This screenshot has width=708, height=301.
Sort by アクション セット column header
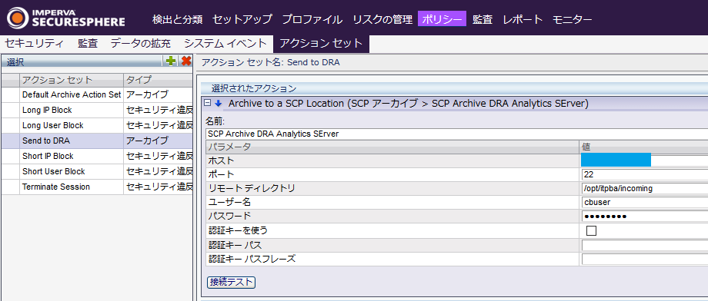[72, 80]
